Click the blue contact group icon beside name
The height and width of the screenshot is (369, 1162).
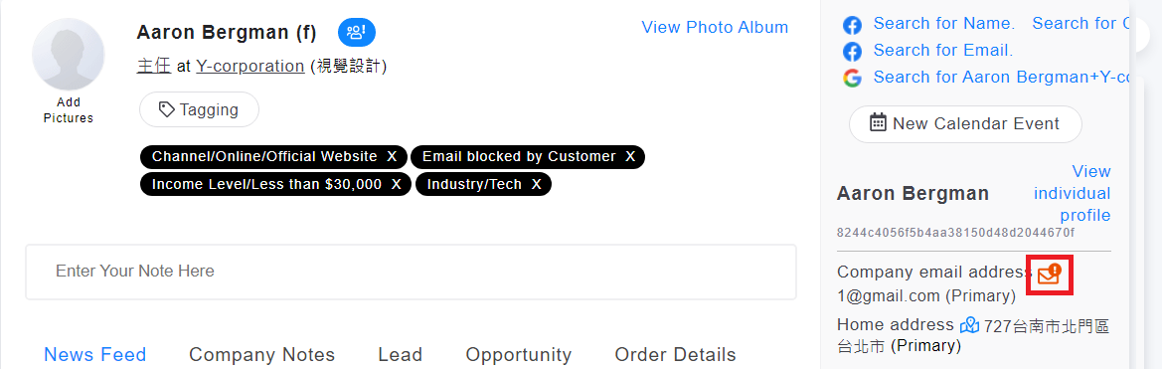pyautogui.click(x=357, y=32)
